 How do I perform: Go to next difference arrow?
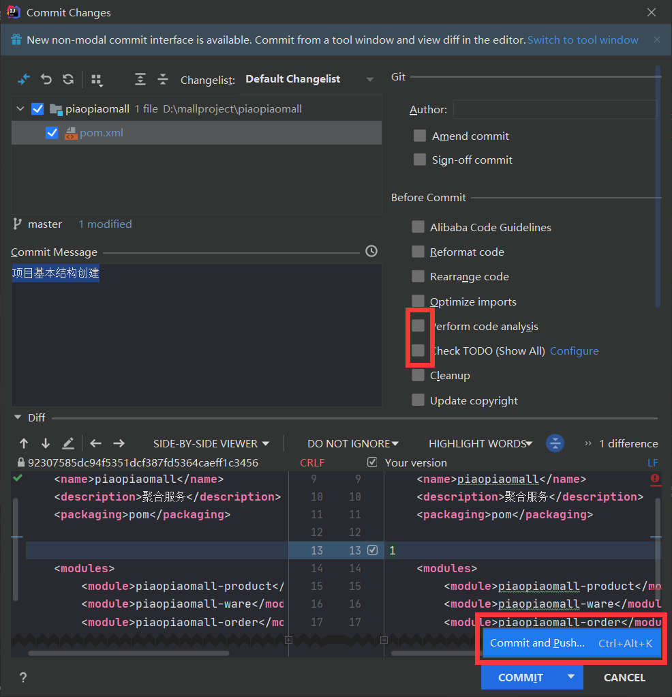point(45,443)
